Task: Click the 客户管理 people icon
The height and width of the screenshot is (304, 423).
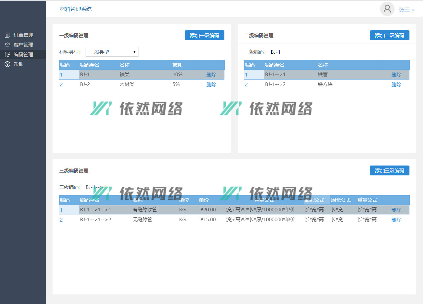Action: tap(7, 45)
